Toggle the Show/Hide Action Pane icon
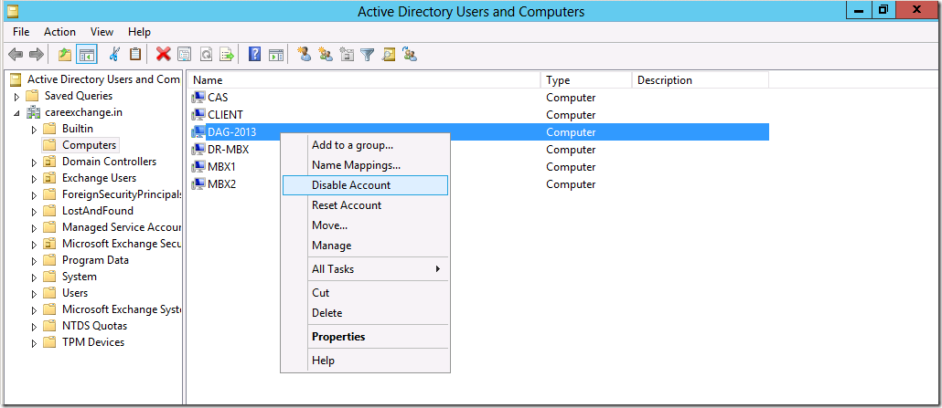The height and width of the screenshot is (408, 942). tap(276, 55)
